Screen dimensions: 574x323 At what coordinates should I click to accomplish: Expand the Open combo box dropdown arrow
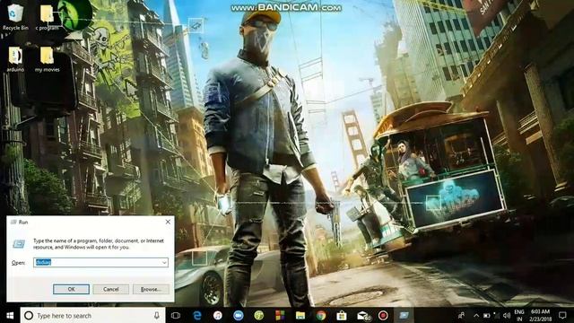pos(164,262)
